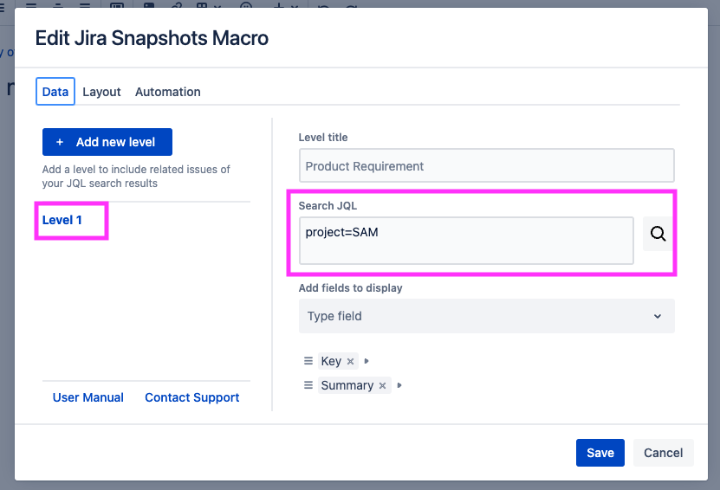Focus the Level title input field

[487, 165]
